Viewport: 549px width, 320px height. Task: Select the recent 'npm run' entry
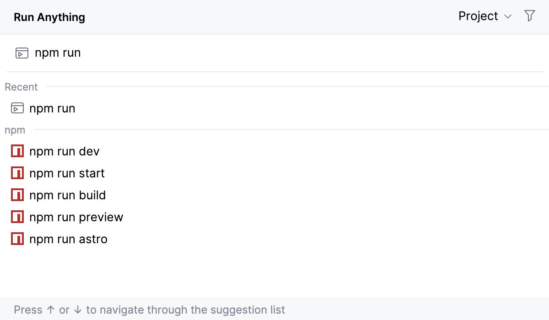click(52, 108)
